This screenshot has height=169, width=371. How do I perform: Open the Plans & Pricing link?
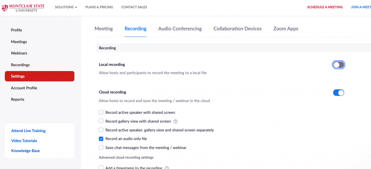tap(99, 7)
